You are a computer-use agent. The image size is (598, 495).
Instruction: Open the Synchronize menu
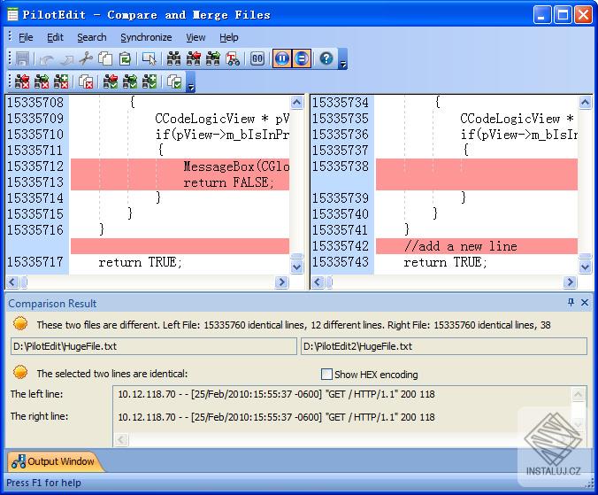click(146, 37)
